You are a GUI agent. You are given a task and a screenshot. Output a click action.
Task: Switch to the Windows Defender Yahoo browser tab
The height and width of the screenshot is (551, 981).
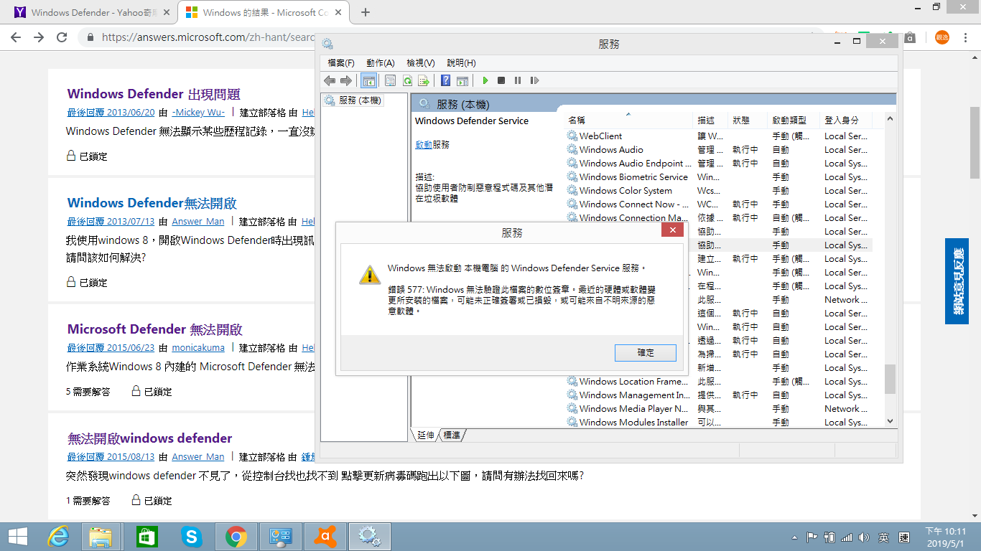(92, 12)
